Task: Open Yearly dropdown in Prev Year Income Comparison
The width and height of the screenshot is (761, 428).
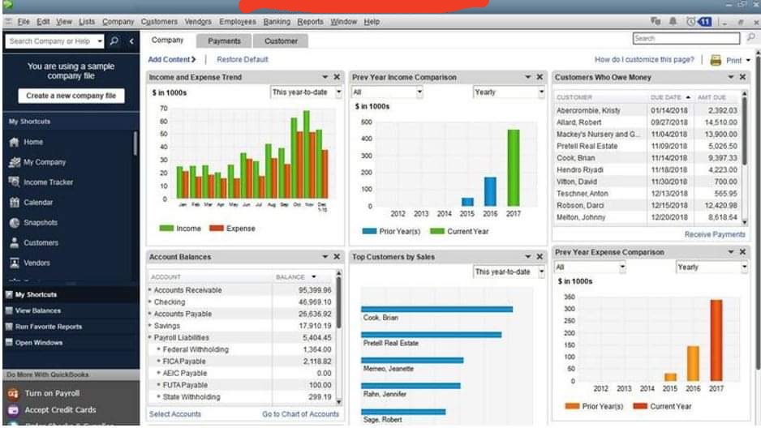Action: tap(509, 92)
